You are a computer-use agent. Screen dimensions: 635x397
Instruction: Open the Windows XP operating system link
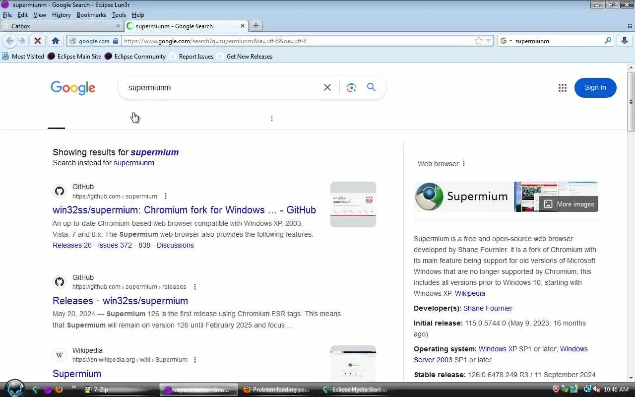pyautogui.click(x=498, y=349)
